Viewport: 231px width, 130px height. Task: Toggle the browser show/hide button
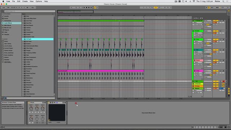tap(2, 11)
